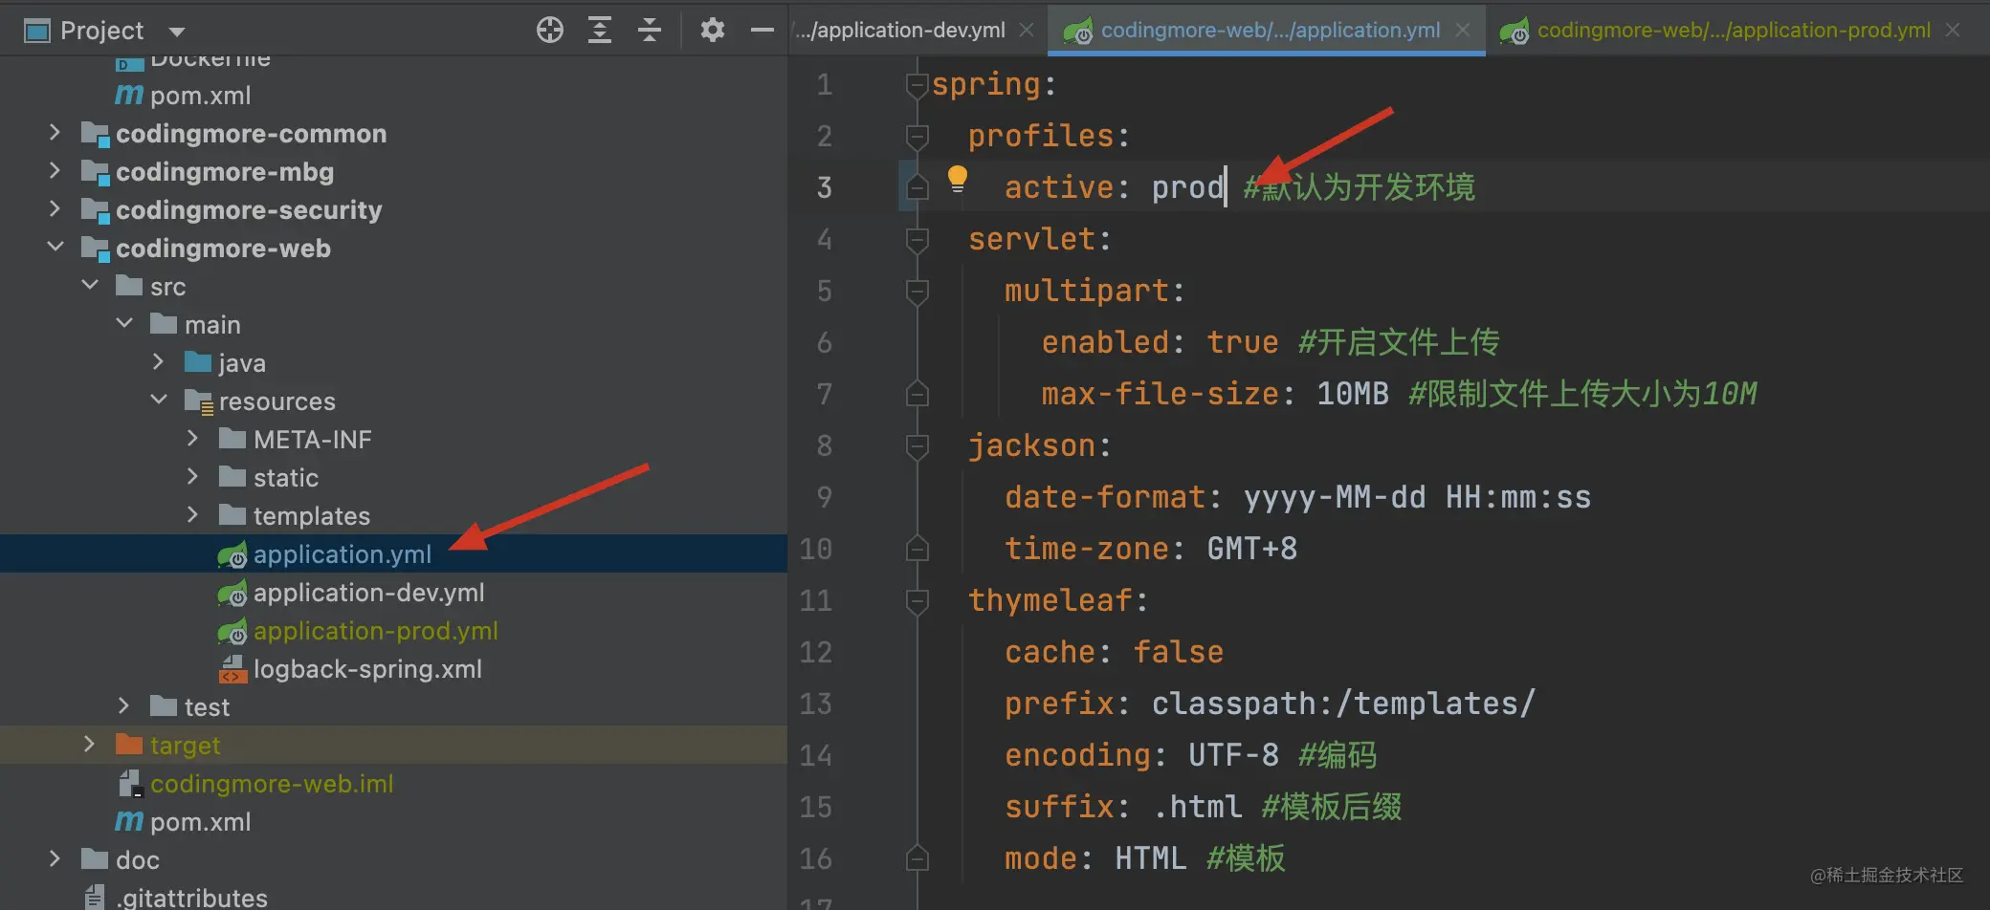1990x910 pixels.
Task: Expand the codingmore-mbg module
Action: coord(55,170)
